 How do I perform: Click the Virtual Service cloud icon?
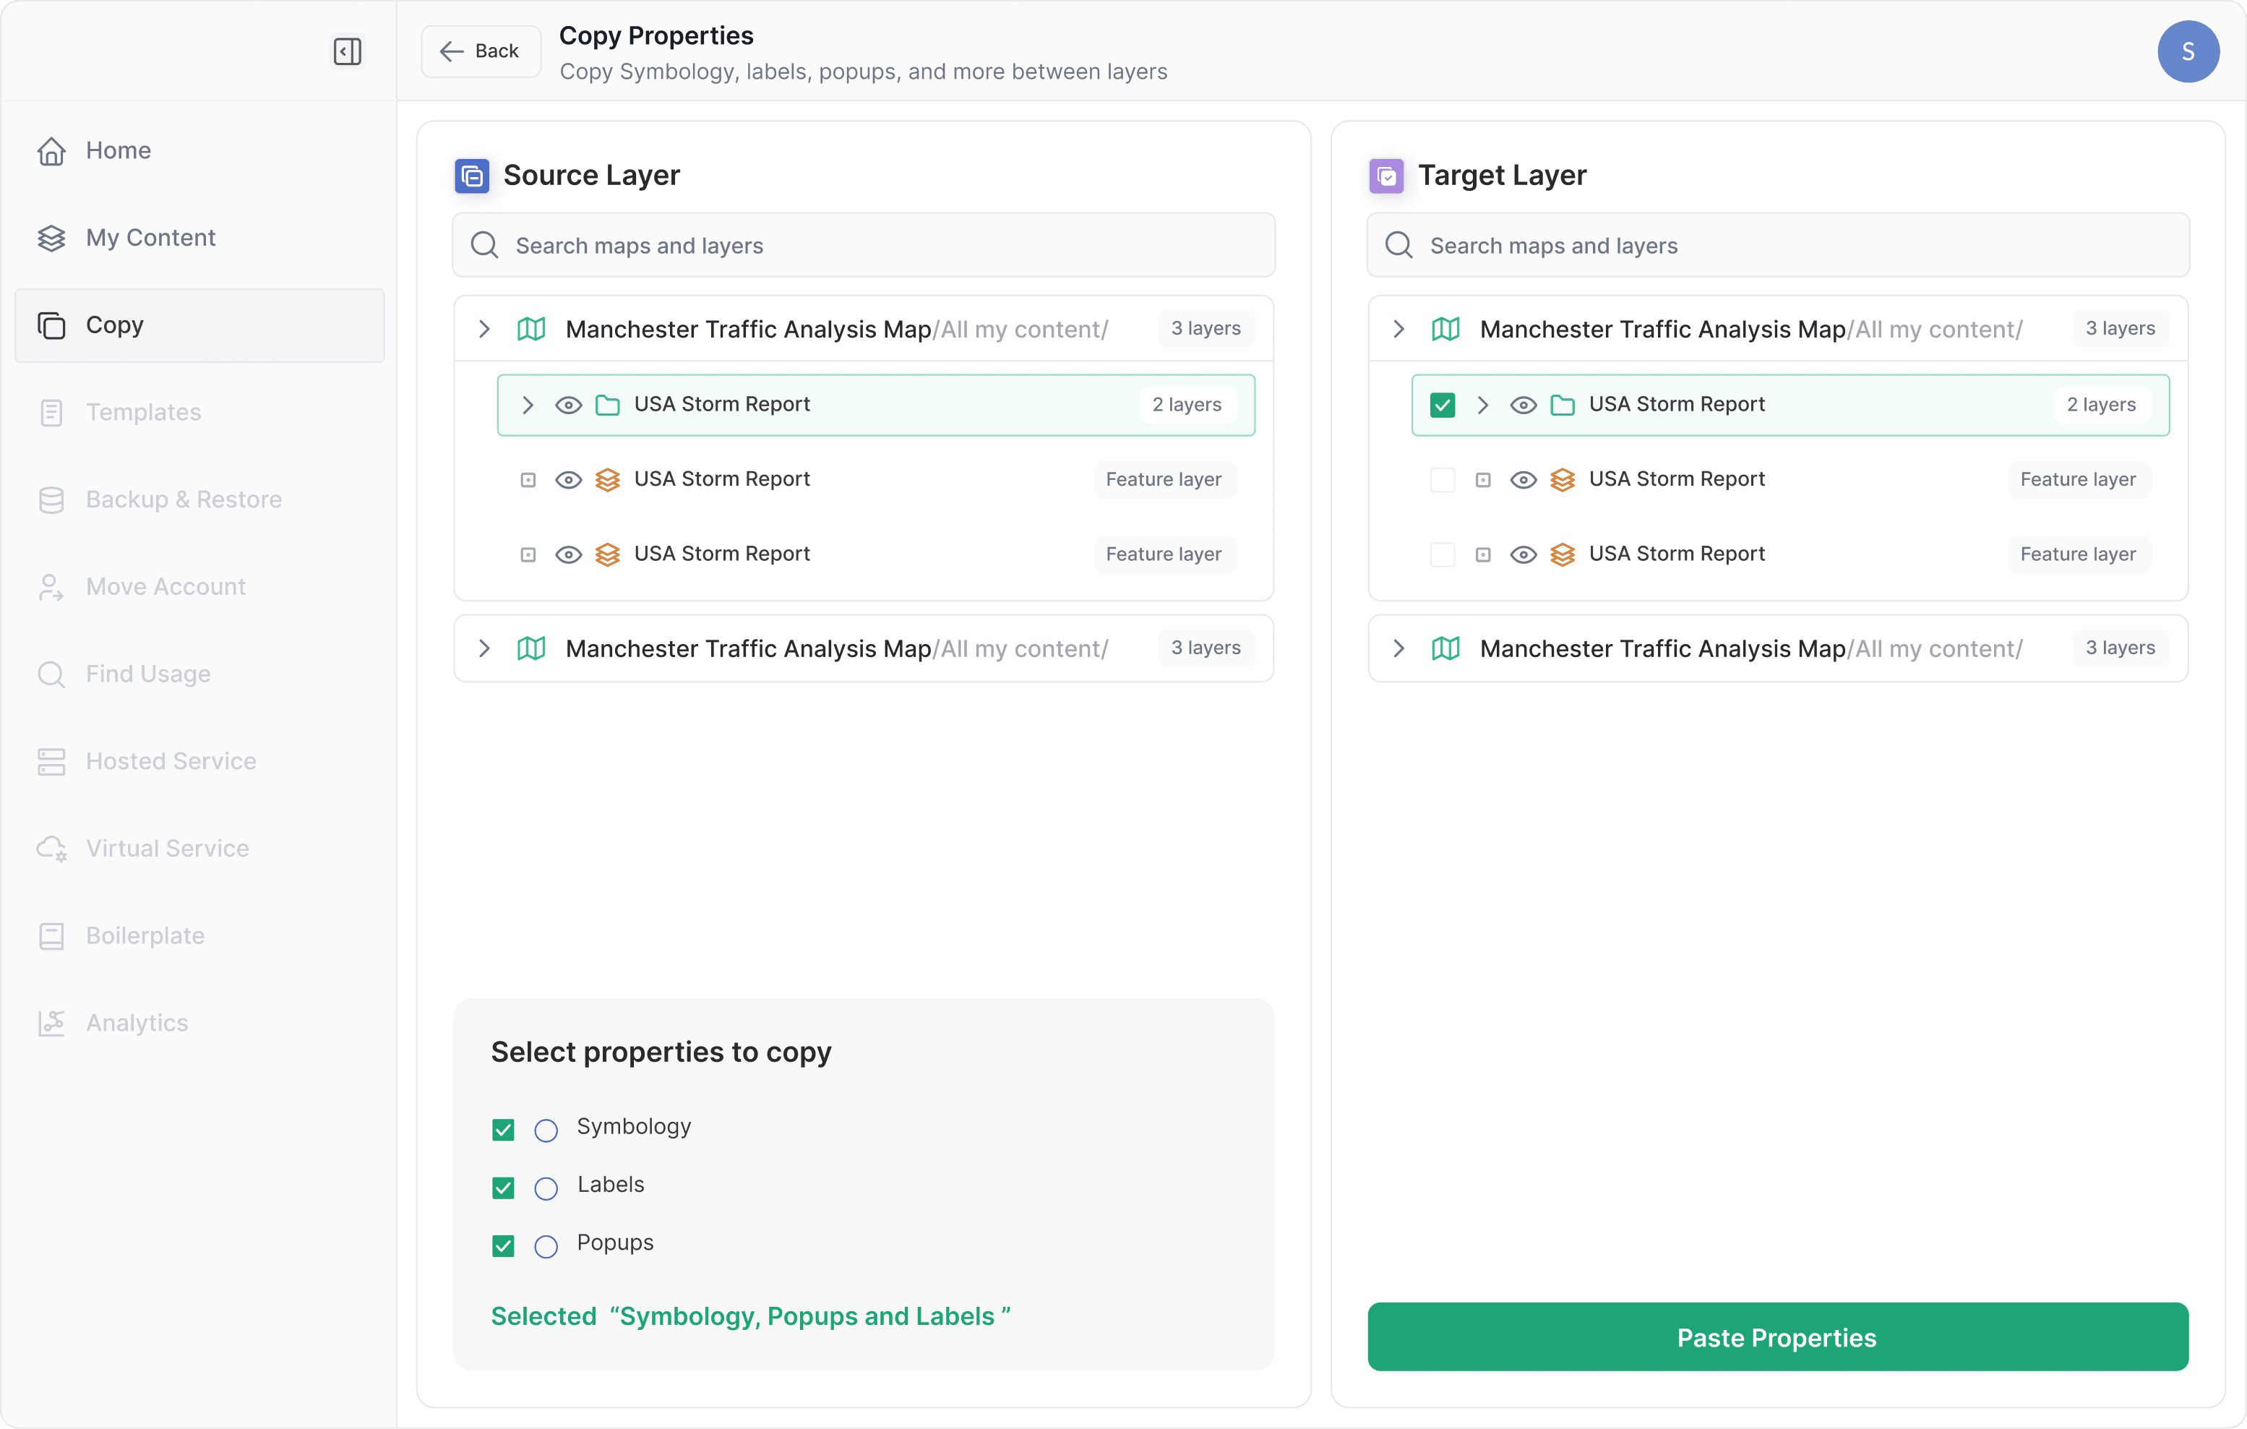click(51, 849)
